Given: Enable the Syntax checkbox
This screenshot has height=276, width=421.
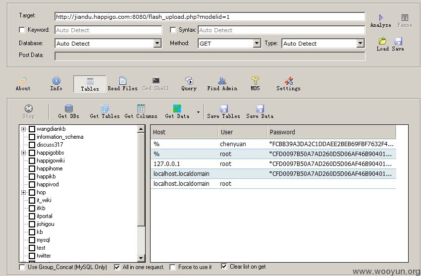Looking at the screenshot, I should 173,30.
